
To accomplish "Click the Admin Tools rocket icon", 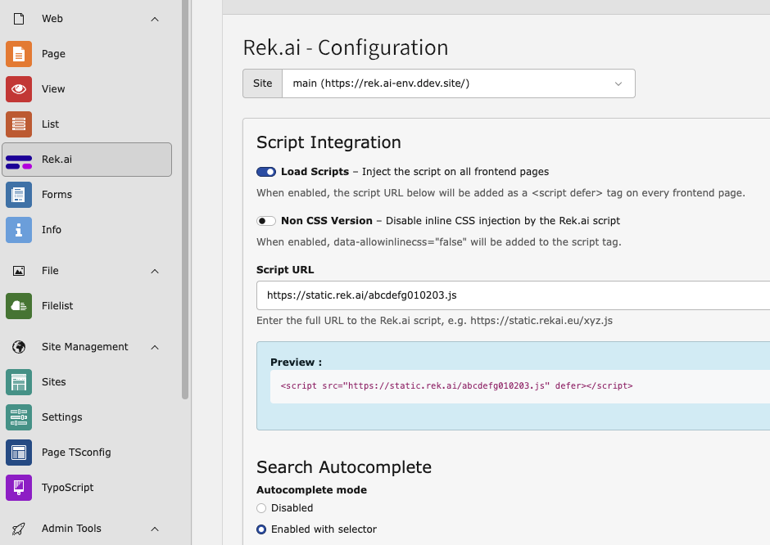I will [x=19, y=529].
